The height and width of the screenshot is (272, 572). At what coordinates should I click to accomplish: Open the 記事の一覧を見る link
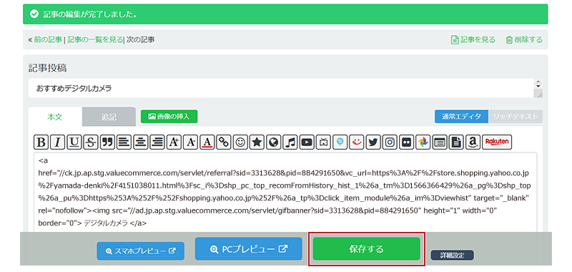(95, 40)
